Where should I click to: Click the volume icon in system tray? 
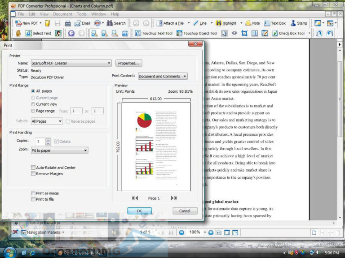[318, 253]
